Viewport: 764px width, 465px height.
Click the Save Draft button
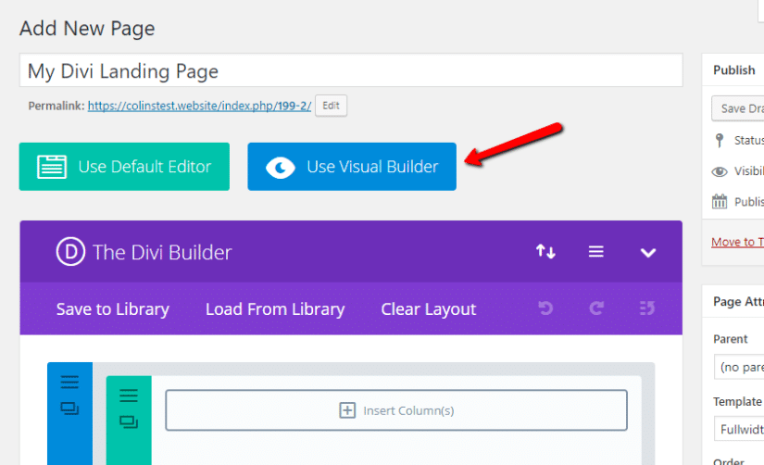click(x=738, y=108)
